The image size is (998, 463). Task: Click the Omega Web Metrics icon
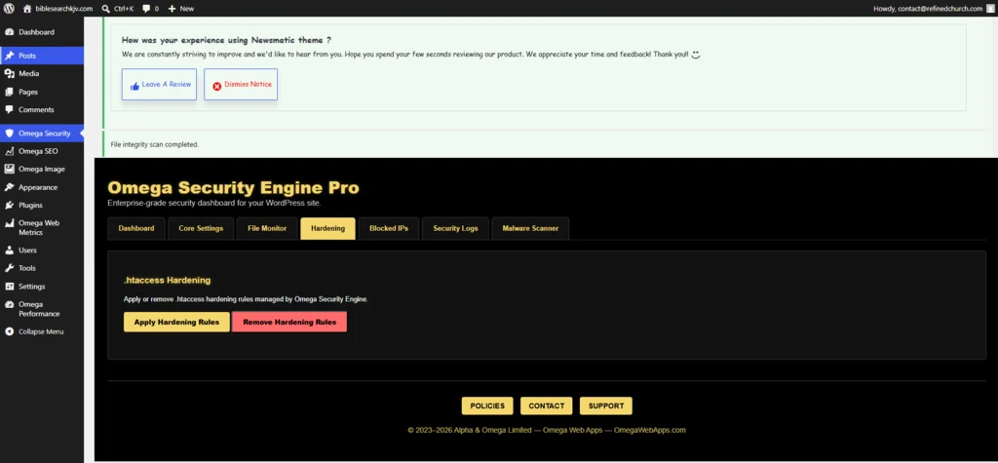(x=9, y=223)
